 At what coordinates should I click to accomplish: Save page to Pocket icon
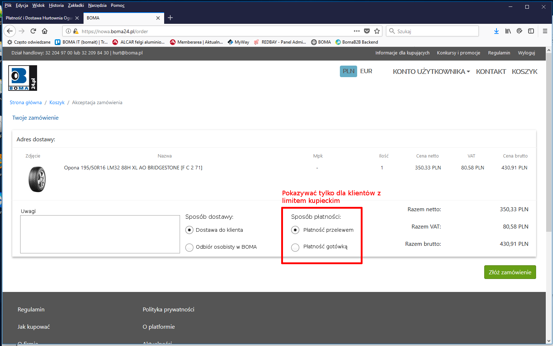coord(367,31)
